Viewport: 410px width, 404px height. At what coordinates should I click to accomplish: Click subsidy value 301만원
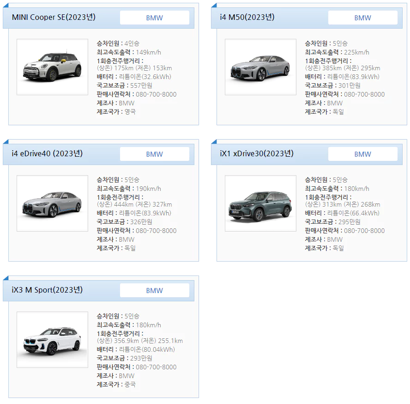coord(350,86)
